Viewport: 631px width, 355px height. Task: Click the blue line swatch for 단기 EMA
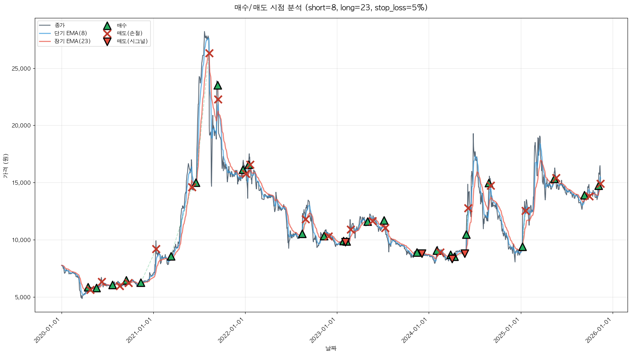pos(45,33)
